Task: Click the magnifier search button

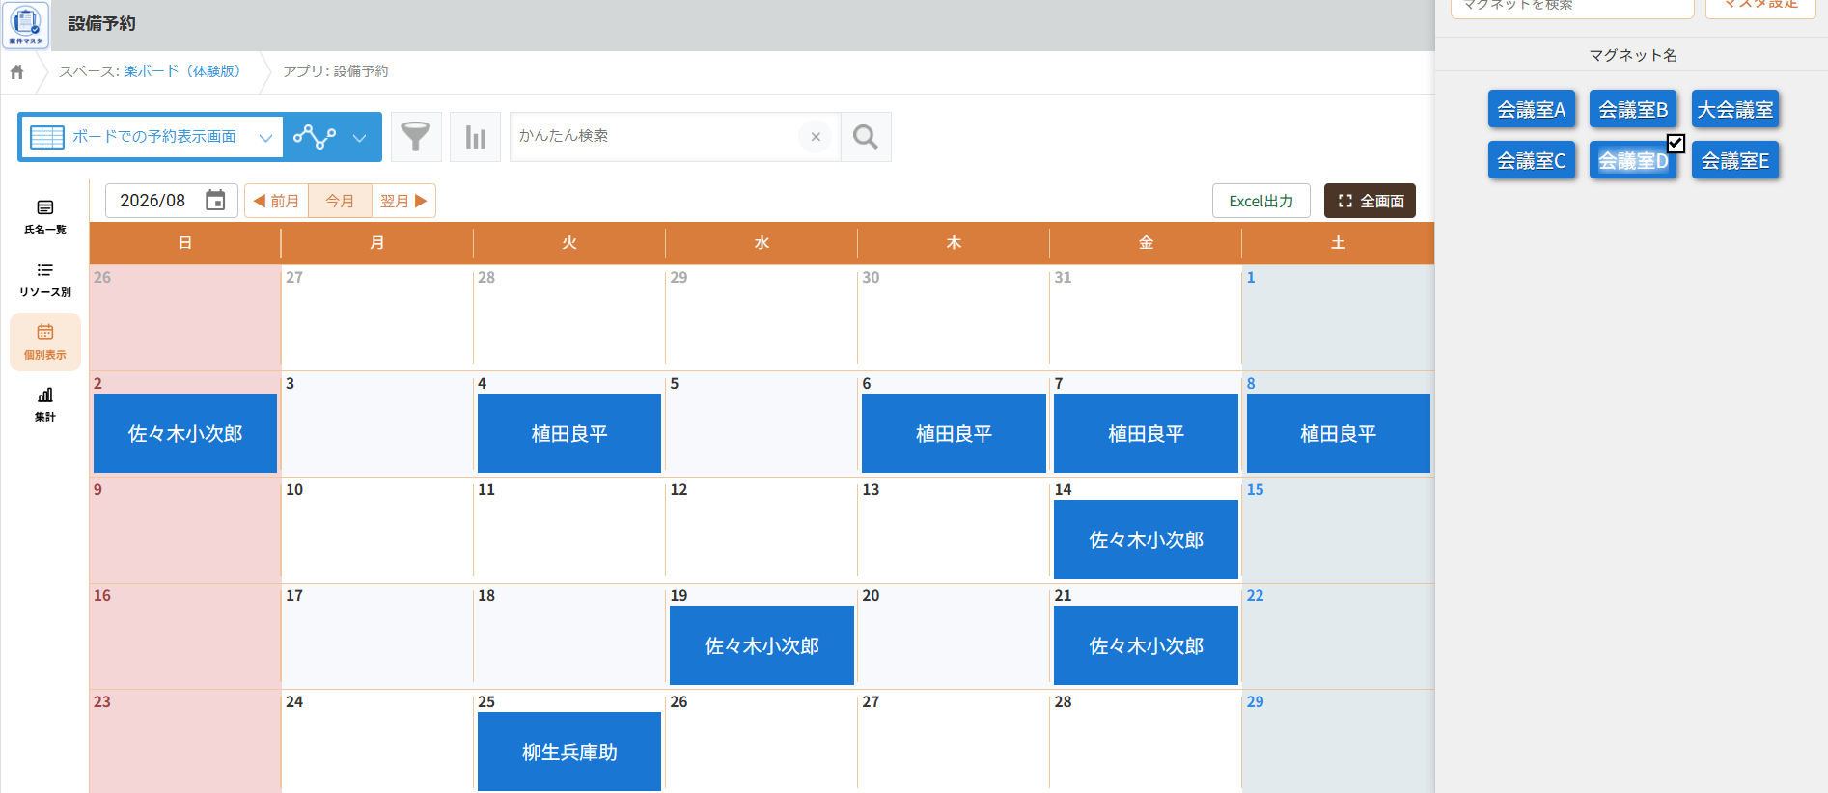Action: click(866, 136)
